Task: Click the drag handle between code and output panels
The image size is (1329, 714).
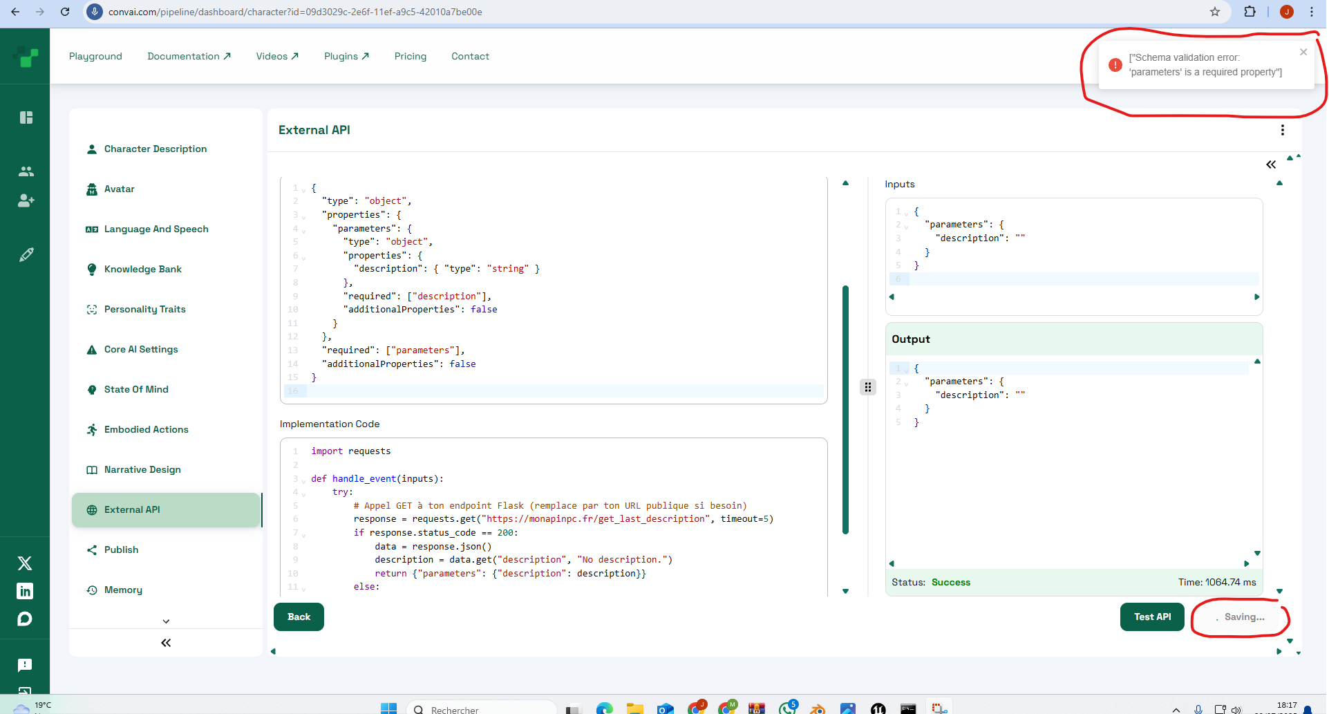Action: click(x=868, y=387)
